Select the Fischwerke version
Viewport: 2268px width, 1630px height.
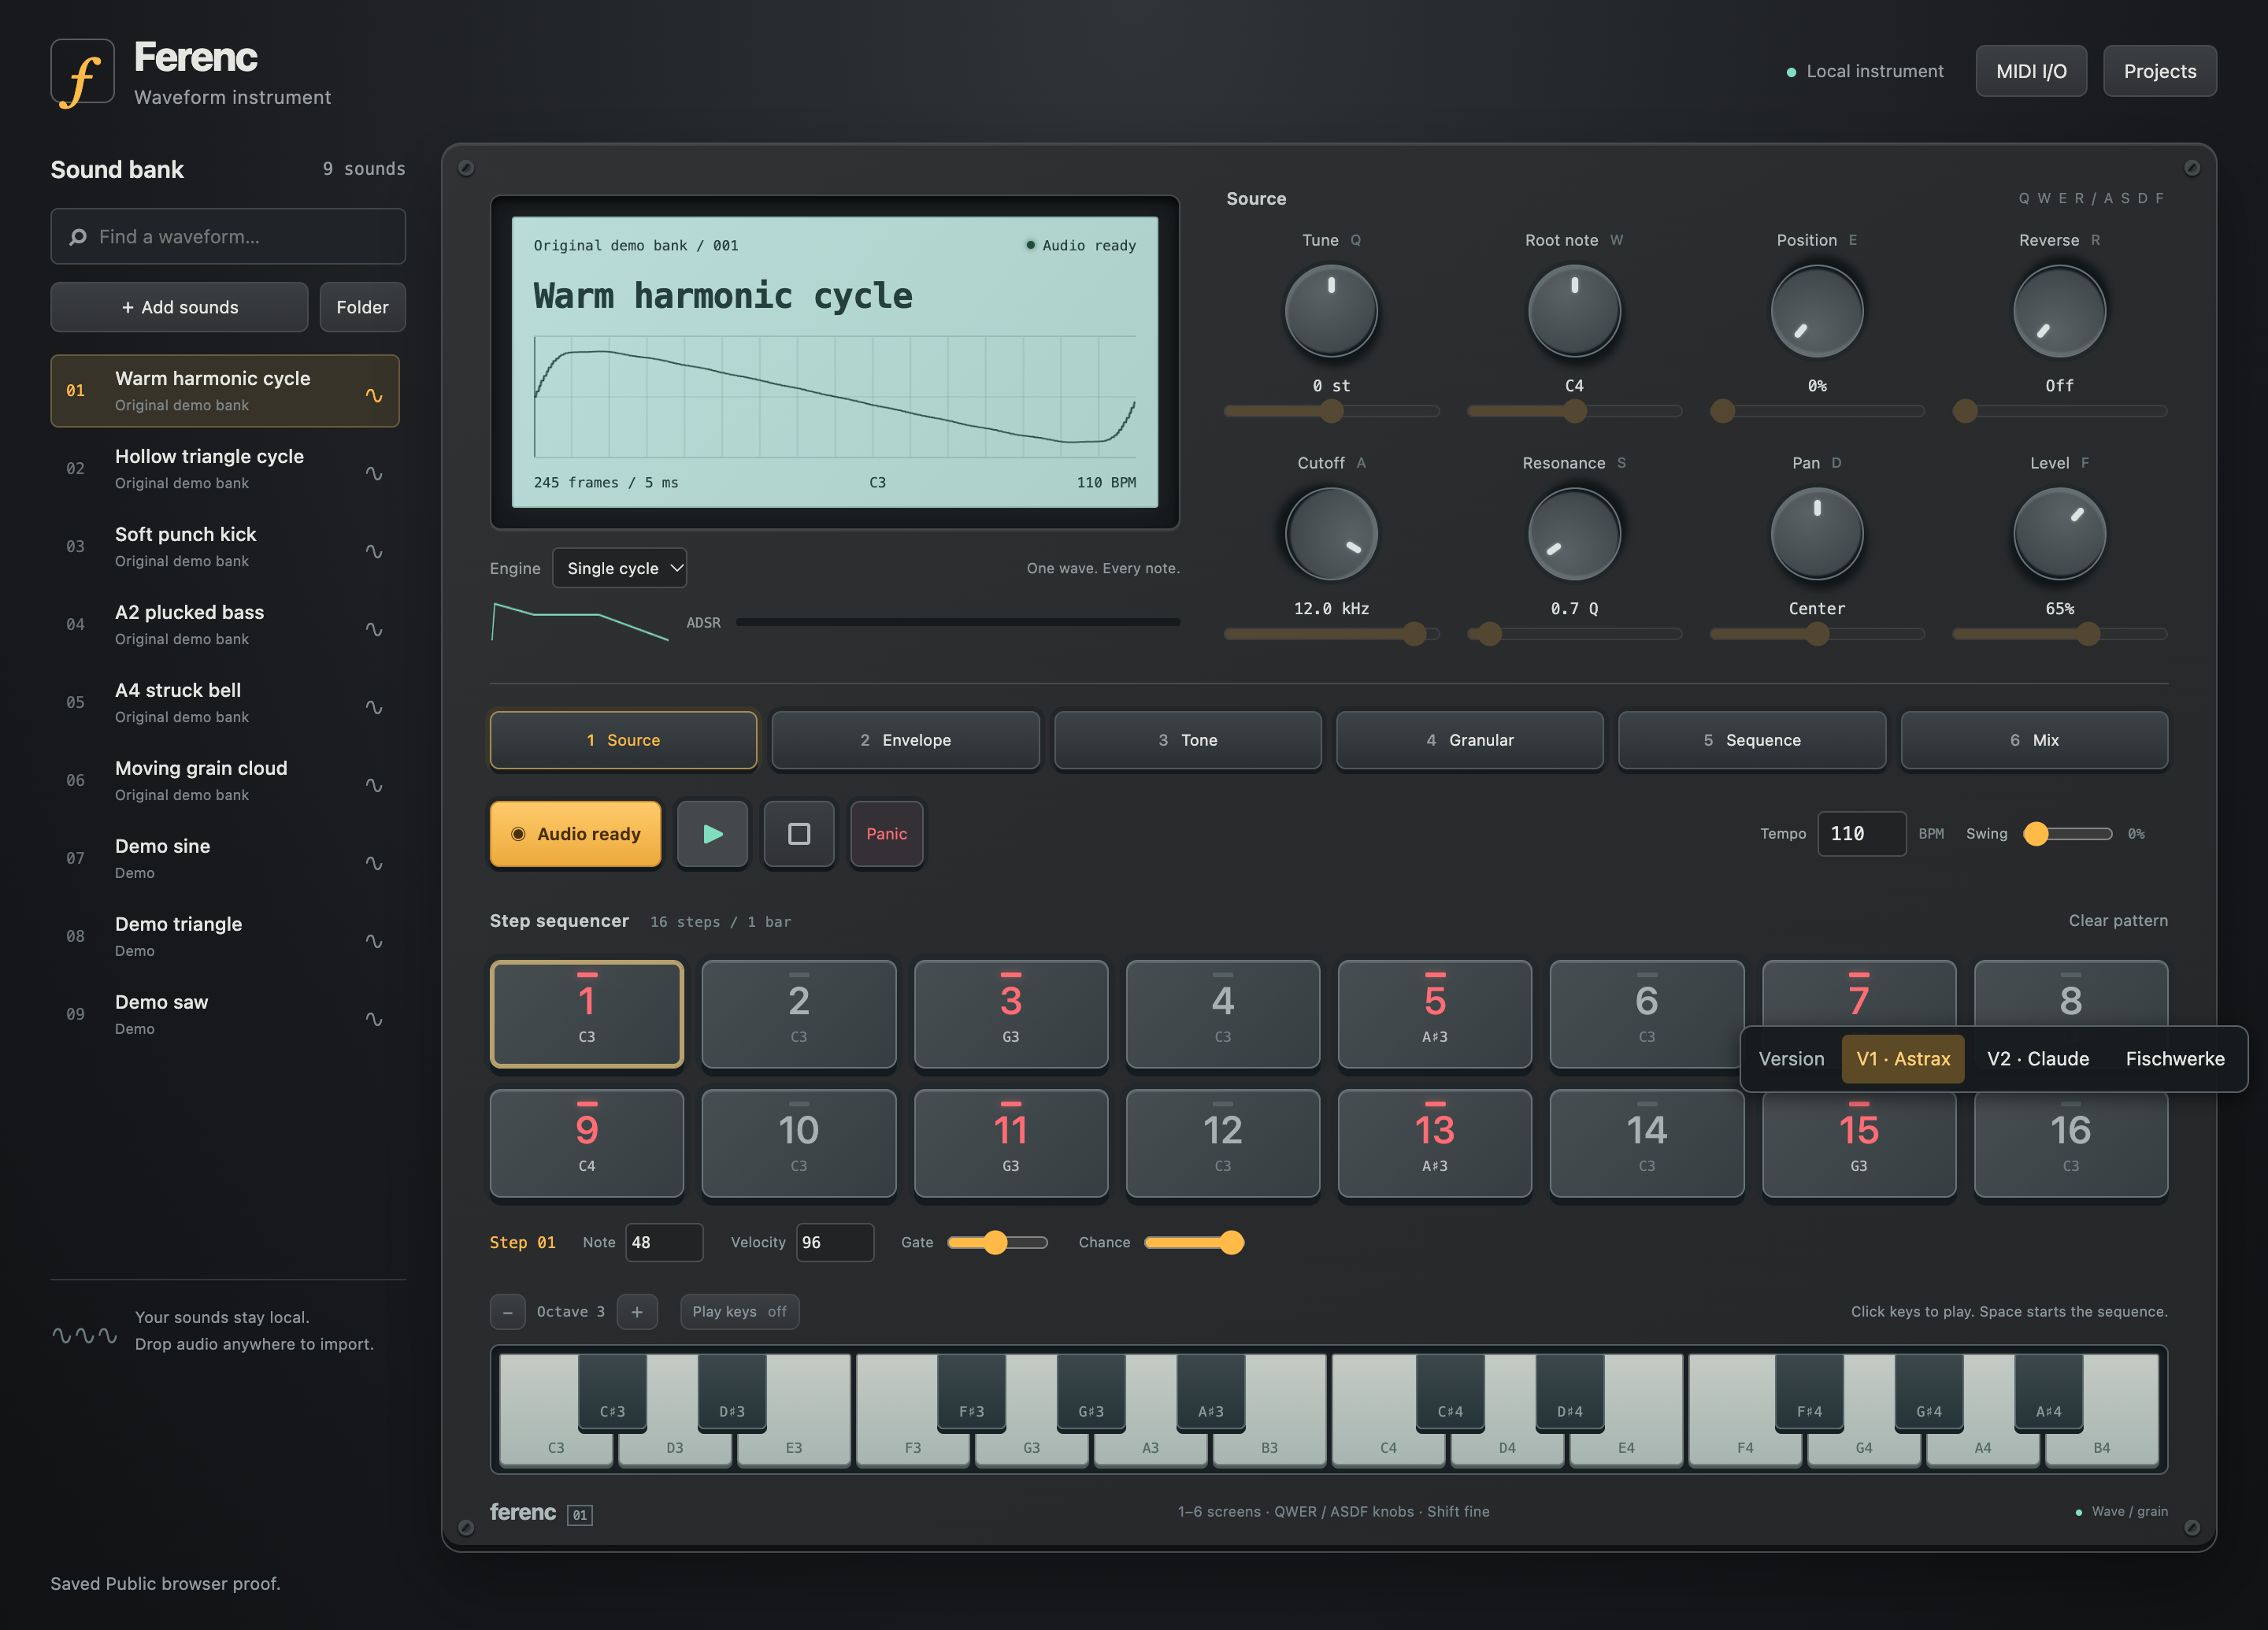pos(2174,1059)
